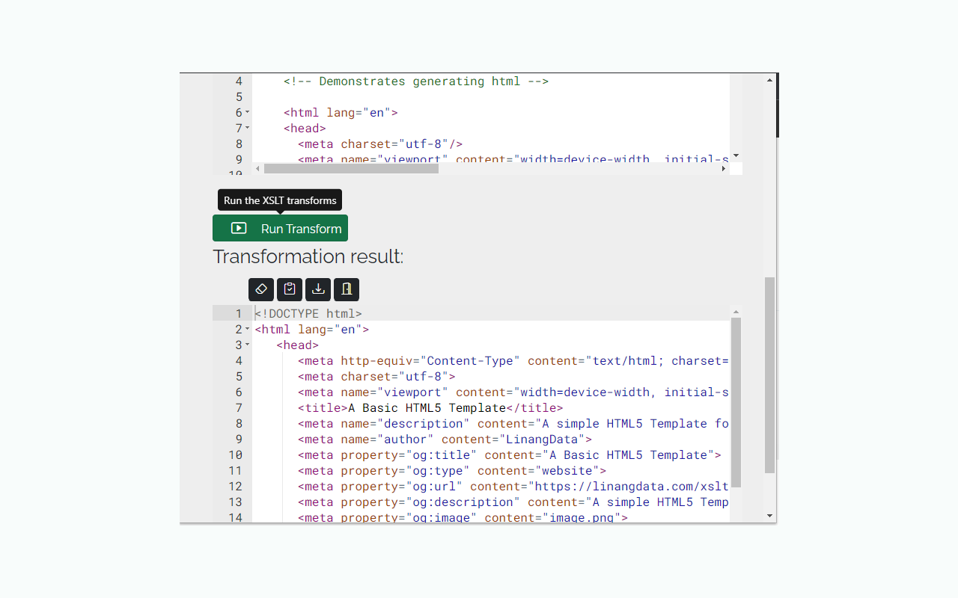Fold the html element on result line 2
This screenshot has width=958, height=598.
(248, 329)
